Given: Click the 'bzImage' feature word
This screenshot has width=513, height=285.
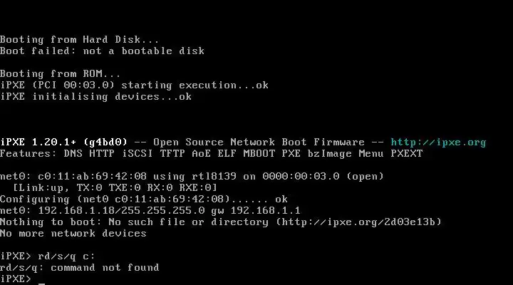Looking at the screenshot, I should pyautogui.click(x=329, y=154).
